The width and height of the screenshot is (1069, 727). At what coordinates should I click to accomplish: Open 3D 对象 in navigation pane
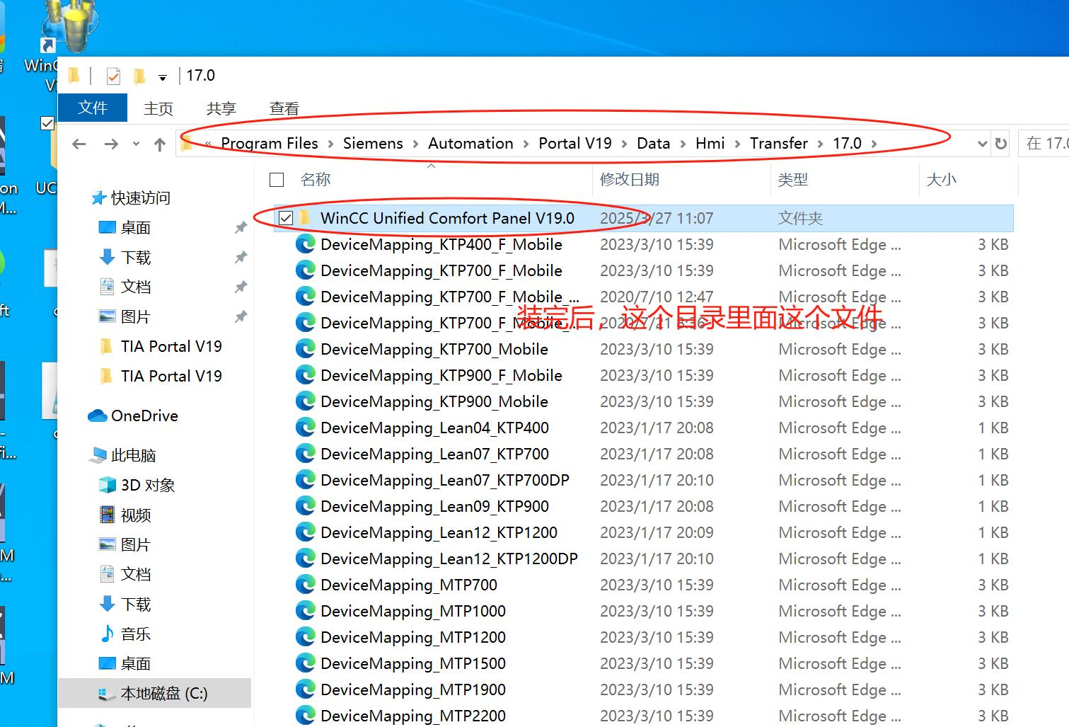148,485
